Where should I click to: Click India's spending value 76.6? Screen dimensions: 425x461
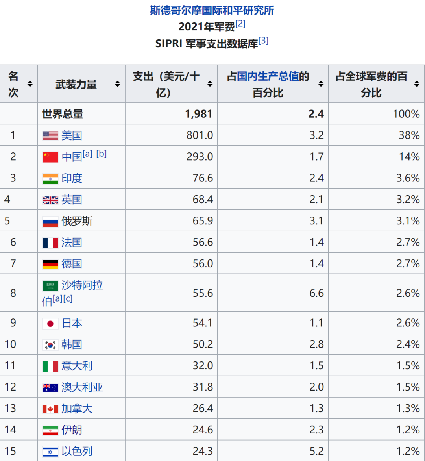point(203,178)
